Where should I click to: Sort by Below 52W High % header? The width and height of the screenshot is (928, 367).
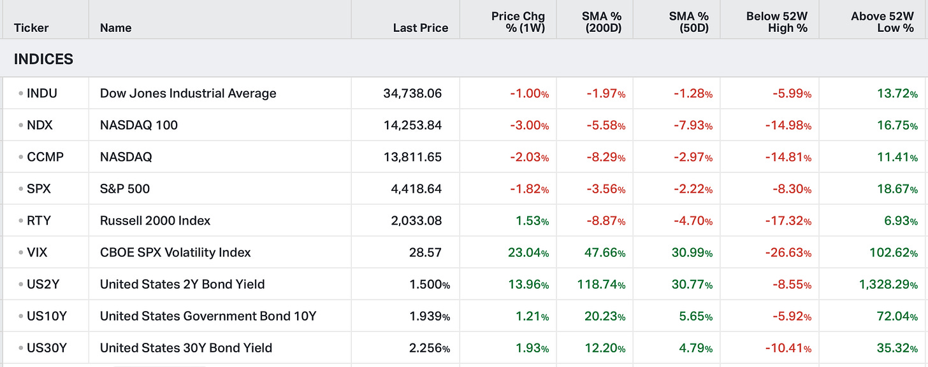pos(776,22)
